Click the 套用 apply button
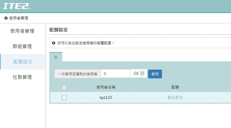The height and width of the screenshot is (128, 231). [x=155, y=74]
